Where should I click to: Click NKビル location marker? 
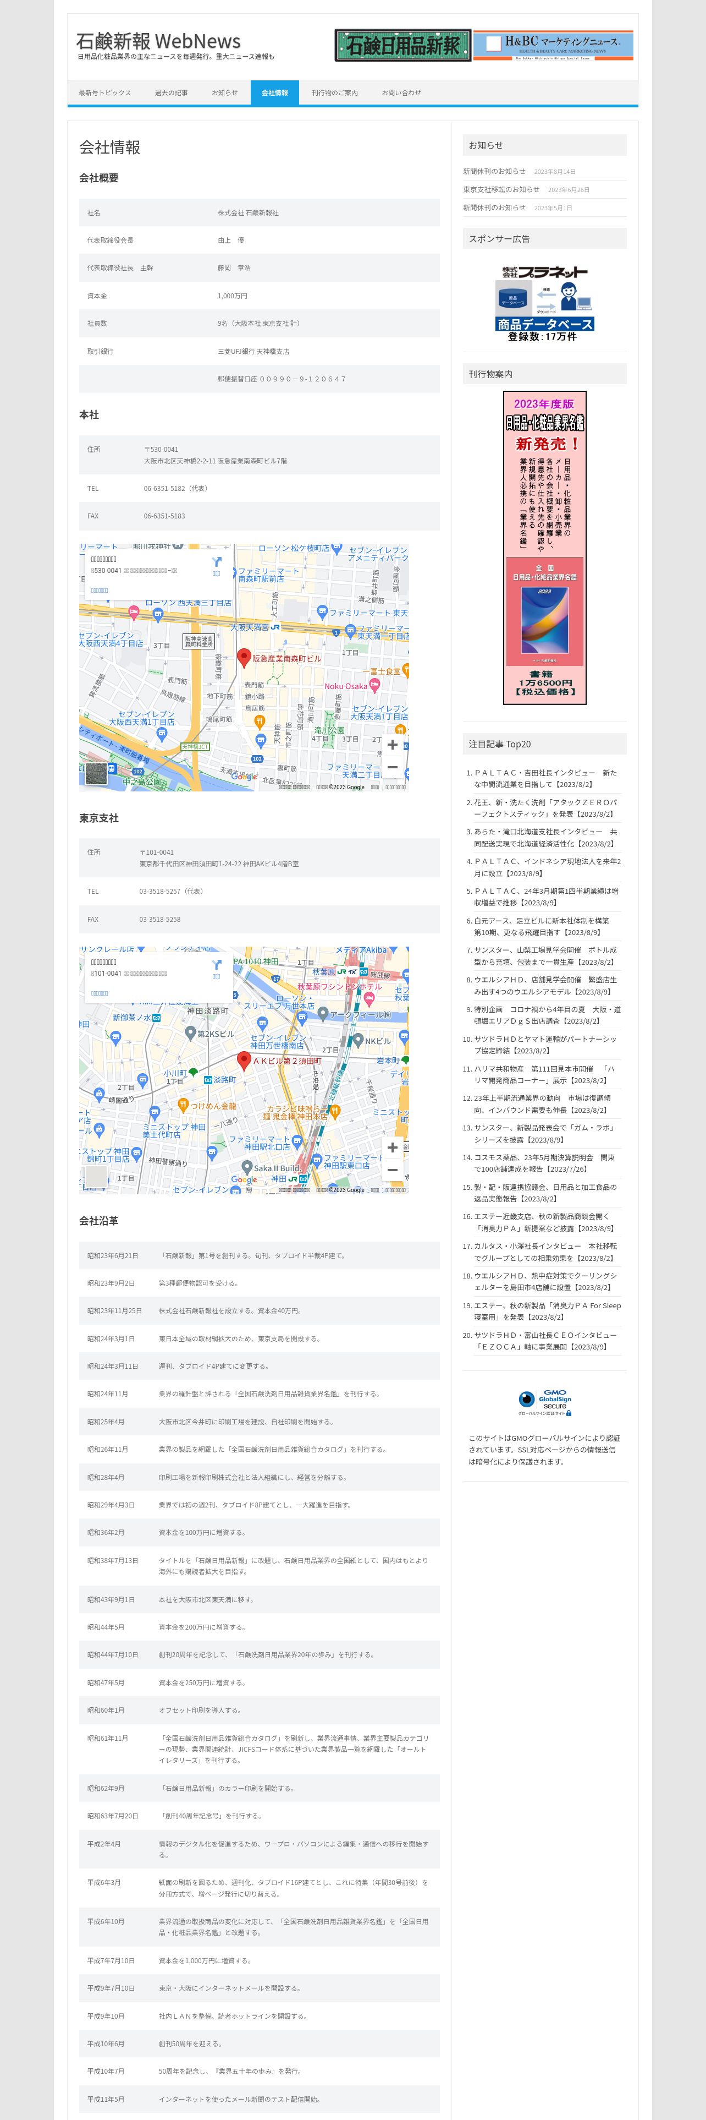(357, 1040)
